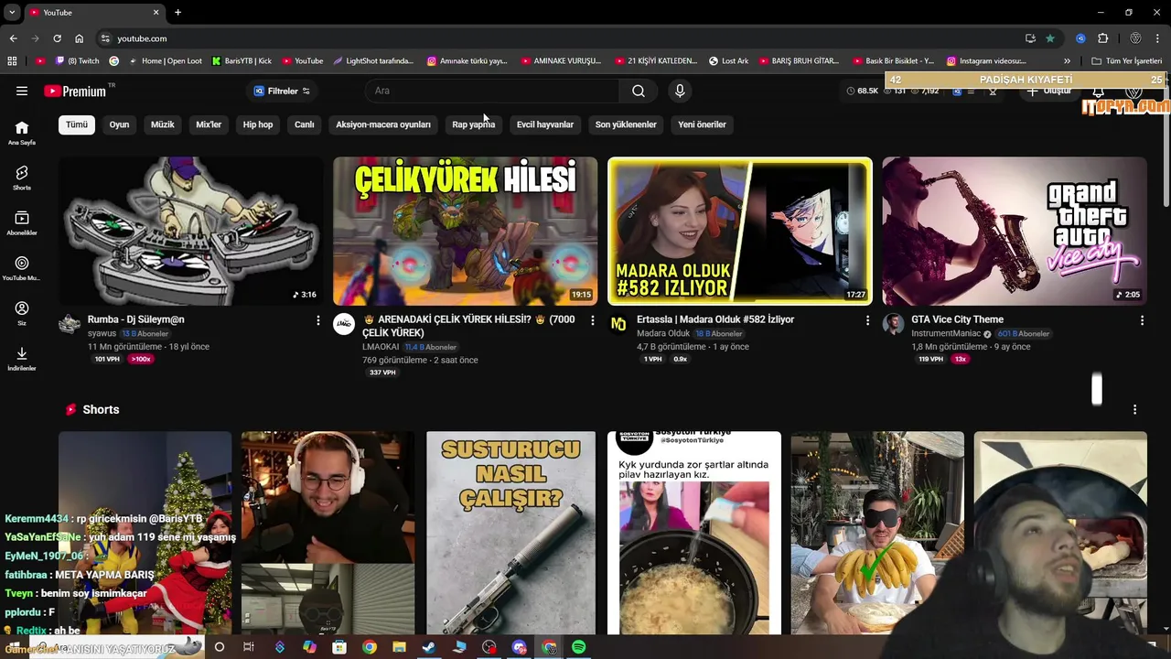Open the Siz section in sidebar
This screenshot has width=1171, height=659.
22,313
